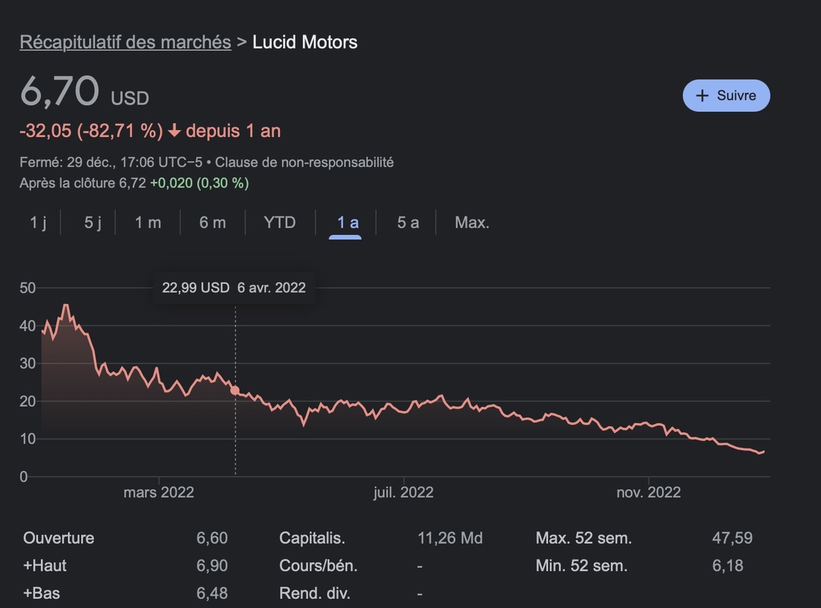The image size is (821, 608).
Task: Click the down arrow beside depuis 1 an
Action: pos(174,131)
